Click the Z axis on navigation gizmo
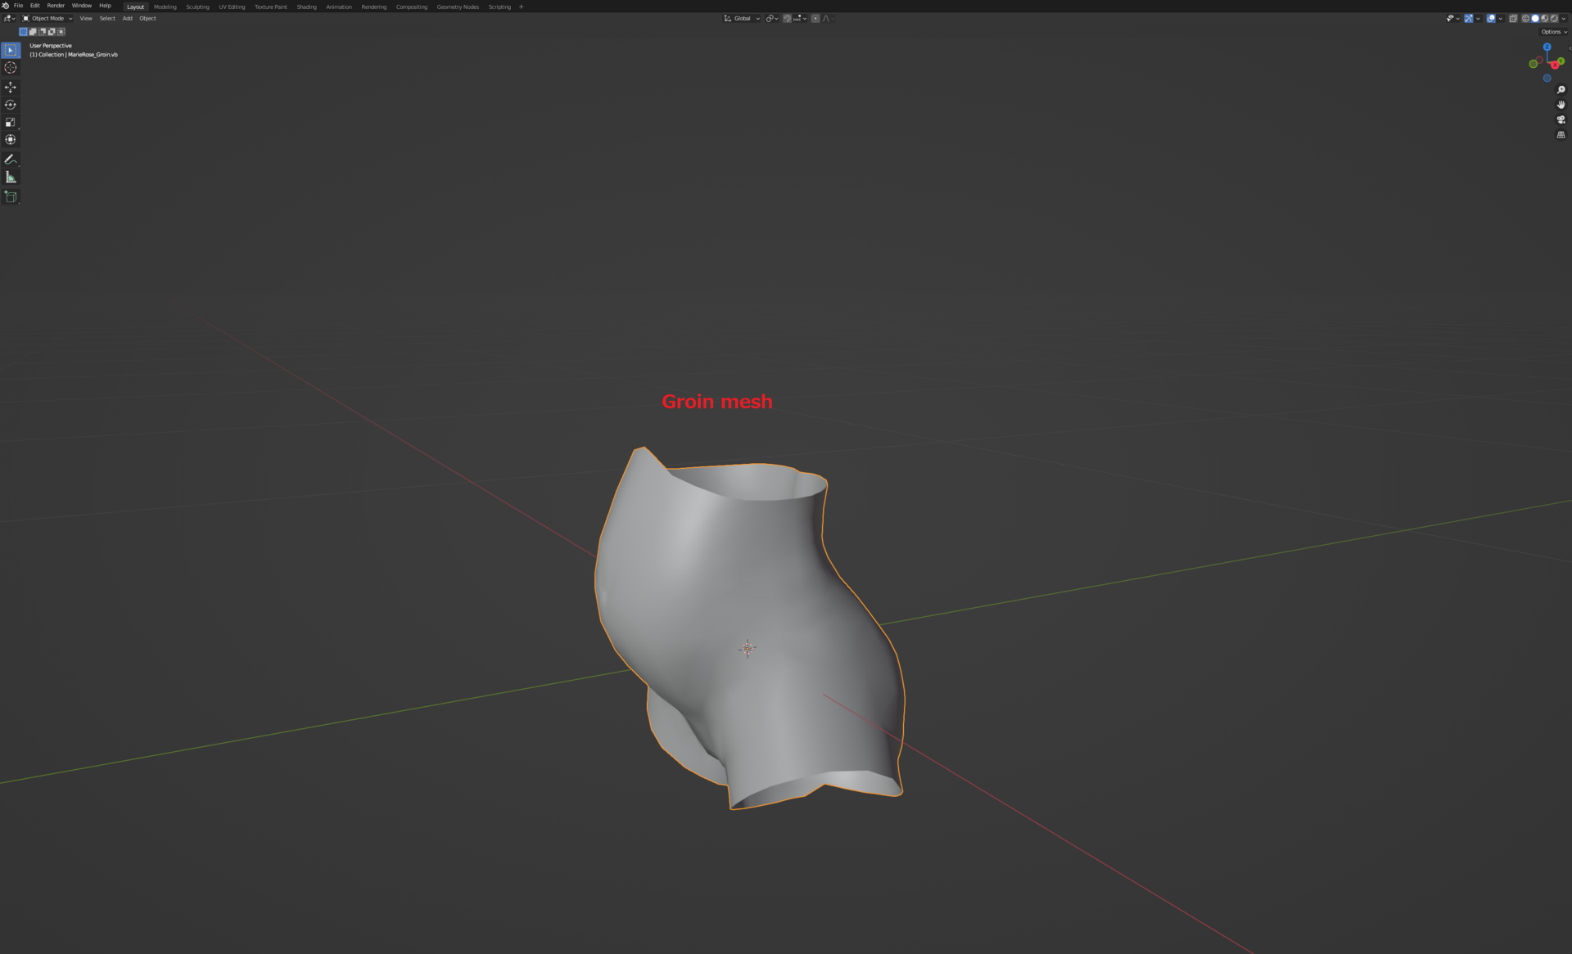This screenshot has height=954, width=1572. [1547, 47]
